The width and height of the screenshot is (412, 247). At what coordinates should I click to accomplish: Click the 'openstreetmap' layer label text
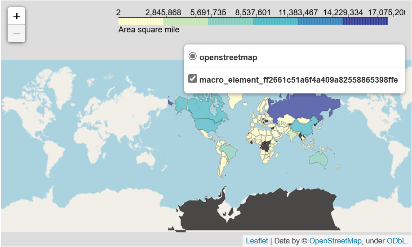pyautogui.click(x=228, y=57)
